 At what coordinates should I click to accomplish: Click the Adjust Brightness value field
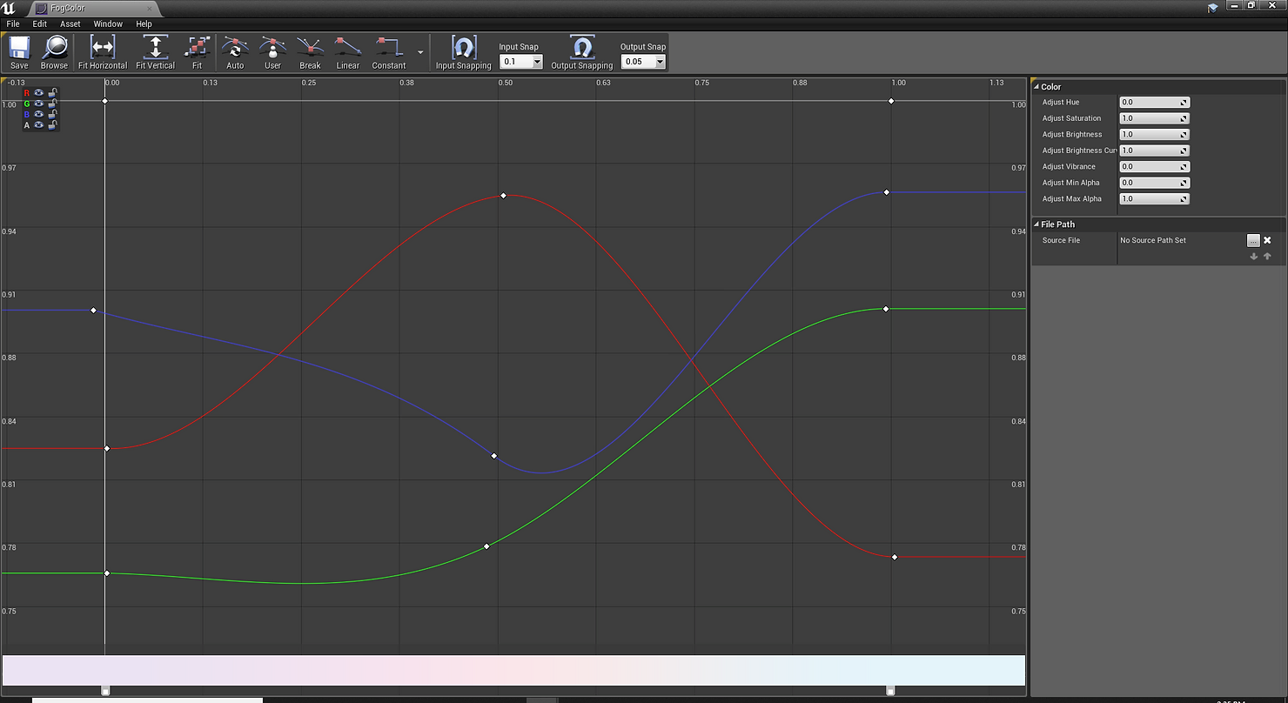1154,135
